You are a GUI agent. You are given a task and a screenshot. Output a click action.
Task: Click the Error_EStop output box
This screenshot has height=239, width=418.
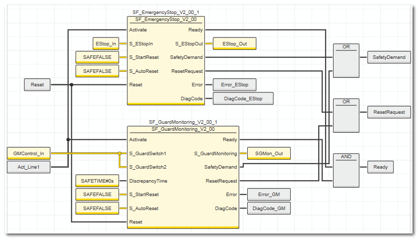(x=234, y=85)
